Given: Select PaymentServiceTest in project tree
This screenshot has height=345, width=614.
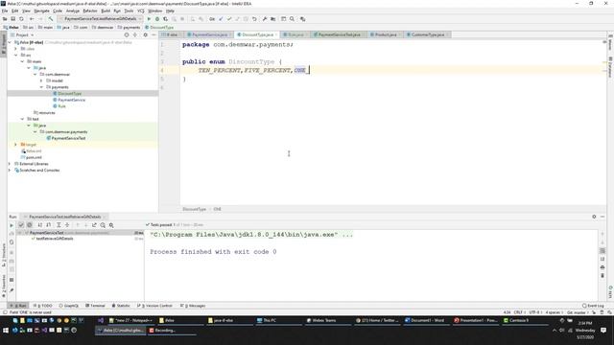Looking at the screenshot, I should [x=68, y=138].
